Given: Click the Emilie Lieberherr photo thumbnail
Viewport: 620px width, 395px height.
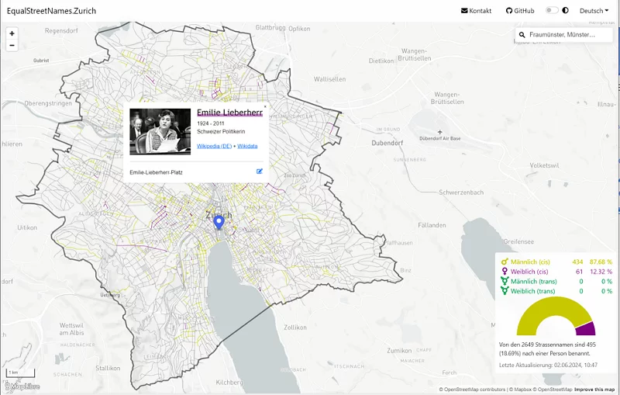Looking at the screenshot, I should pyautogui.click(x=160, y=131).
